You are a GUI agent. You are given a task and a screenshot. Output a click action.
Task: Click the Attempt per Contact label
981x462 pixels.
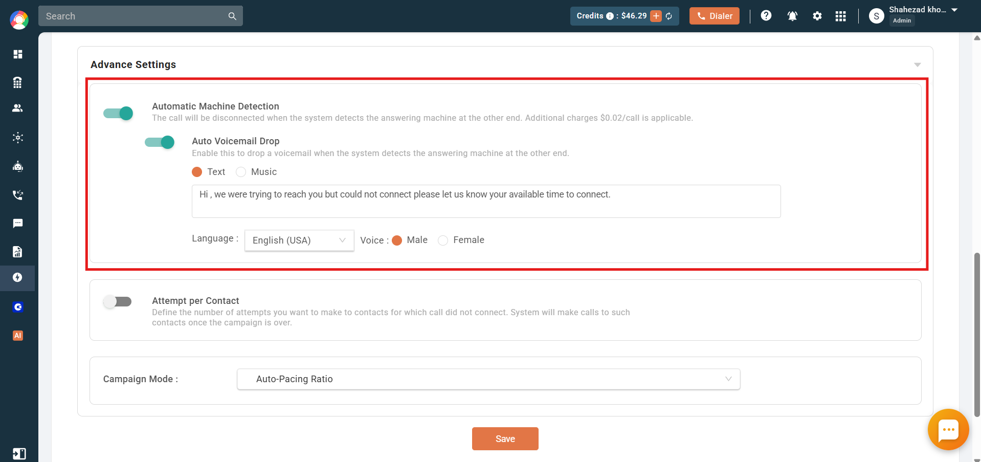click(x=195, y=301)
